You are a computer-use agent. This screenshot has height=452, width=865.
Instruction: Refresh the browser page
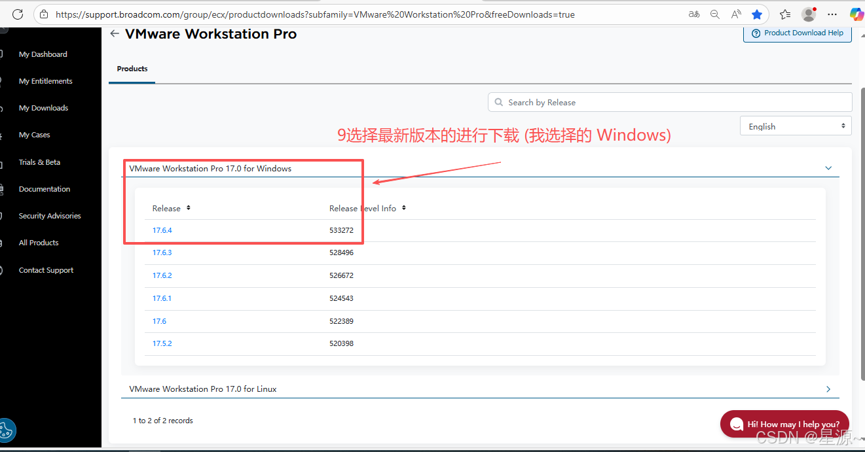(18, 14)
